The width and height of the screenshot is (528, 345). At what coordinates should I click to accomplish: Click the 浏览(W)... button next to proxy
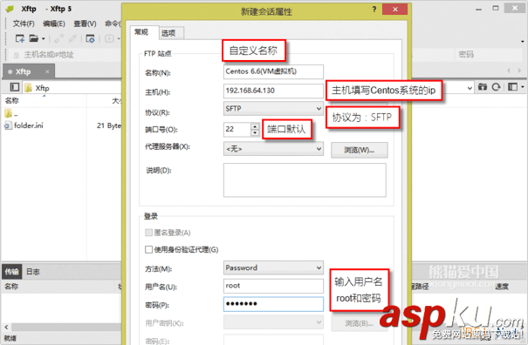pyautogui.click(x=360, y=150)
